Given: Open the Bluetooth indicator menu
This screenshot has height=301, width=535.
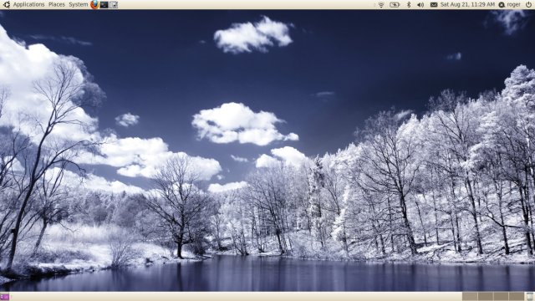Looking at the screenshot, I should (409, 5).
